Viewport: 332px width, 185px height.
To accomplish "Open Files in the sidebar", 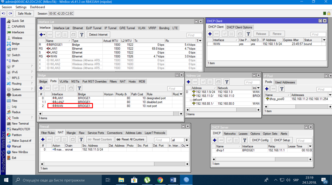I will [x=15, y=101].
